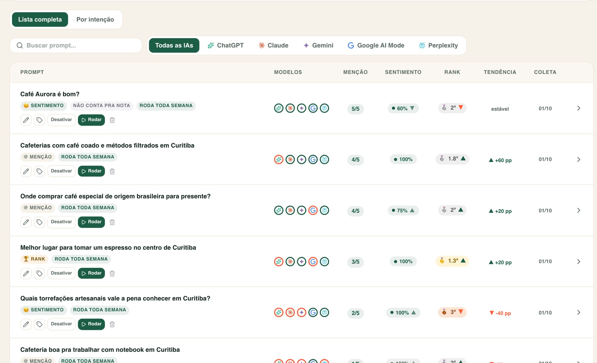This screenshot has height=363, width=597.
Task: Expand 'Quais torrefações artesanais' row chevron
Action: pos(579,313)
